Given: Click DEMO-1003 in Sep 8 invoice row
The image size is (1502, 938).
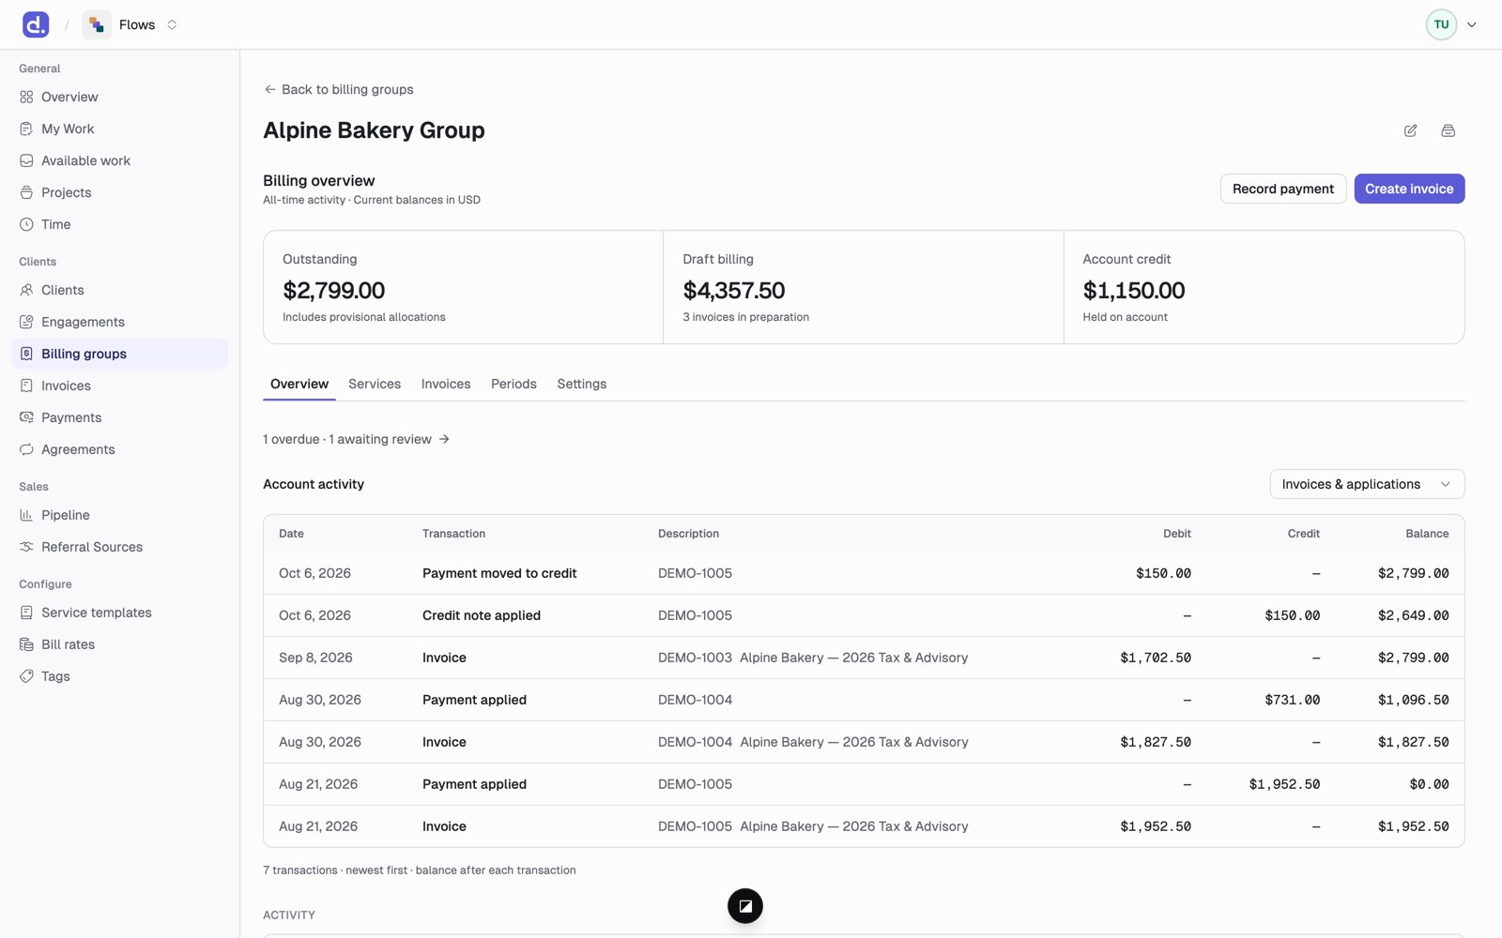Looking at the screenshot, I should (695, 658).
